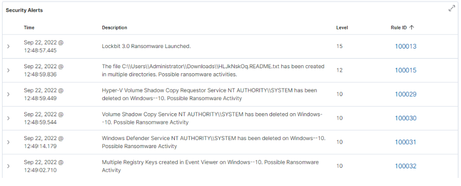Open rule ID 100029 link
Viewport: 461px width, 186px height.
[405, 94]
